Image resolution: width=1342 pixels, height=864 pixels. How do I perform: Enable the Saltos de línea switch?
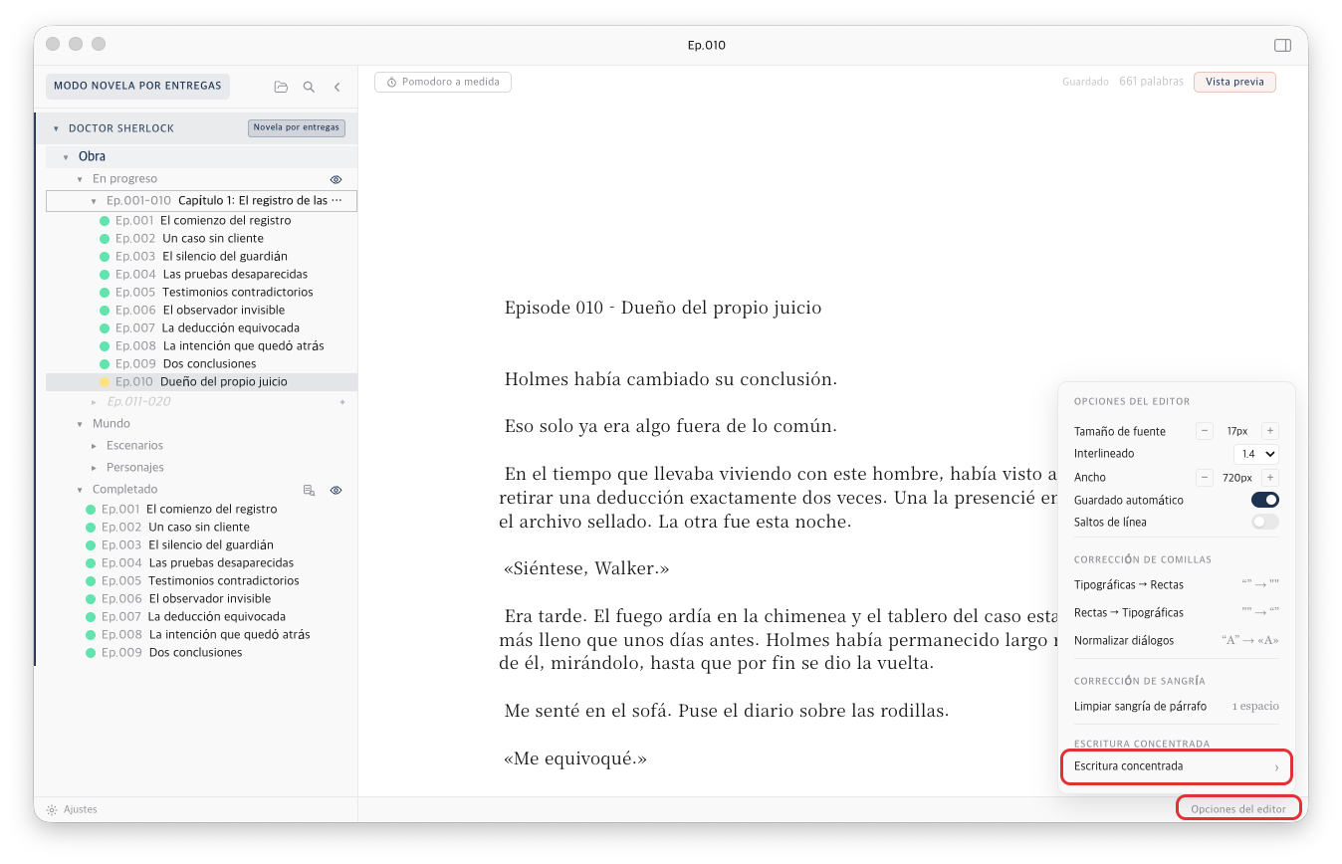pyautogui.click(x=1264, y=522)
